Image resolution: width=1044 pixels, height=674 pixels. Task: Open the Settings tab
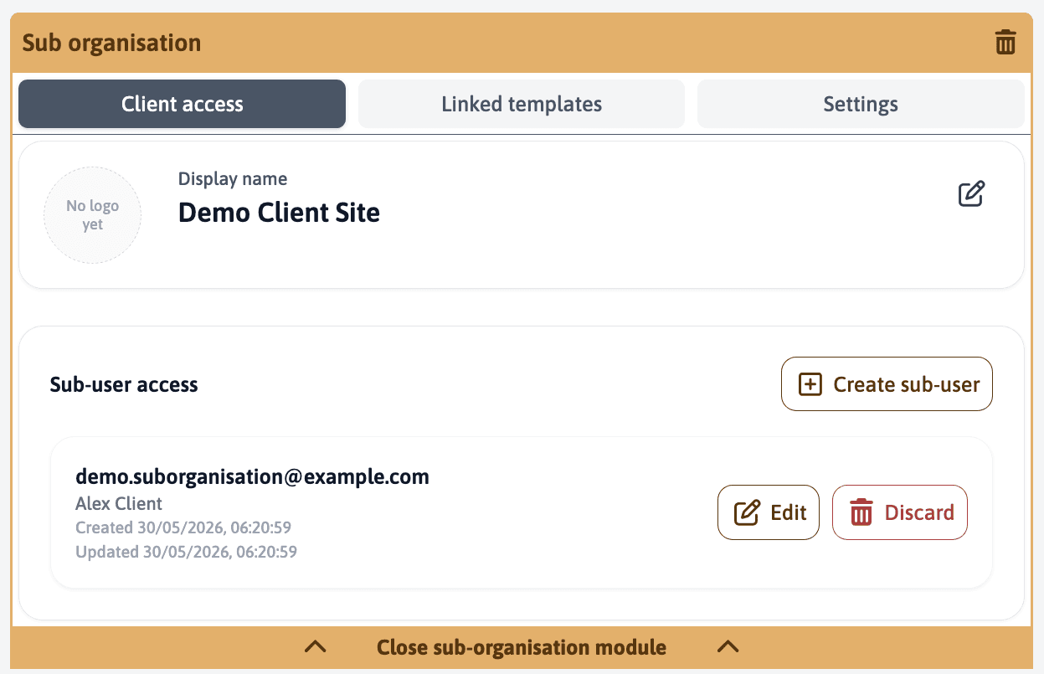coord(861,104)
